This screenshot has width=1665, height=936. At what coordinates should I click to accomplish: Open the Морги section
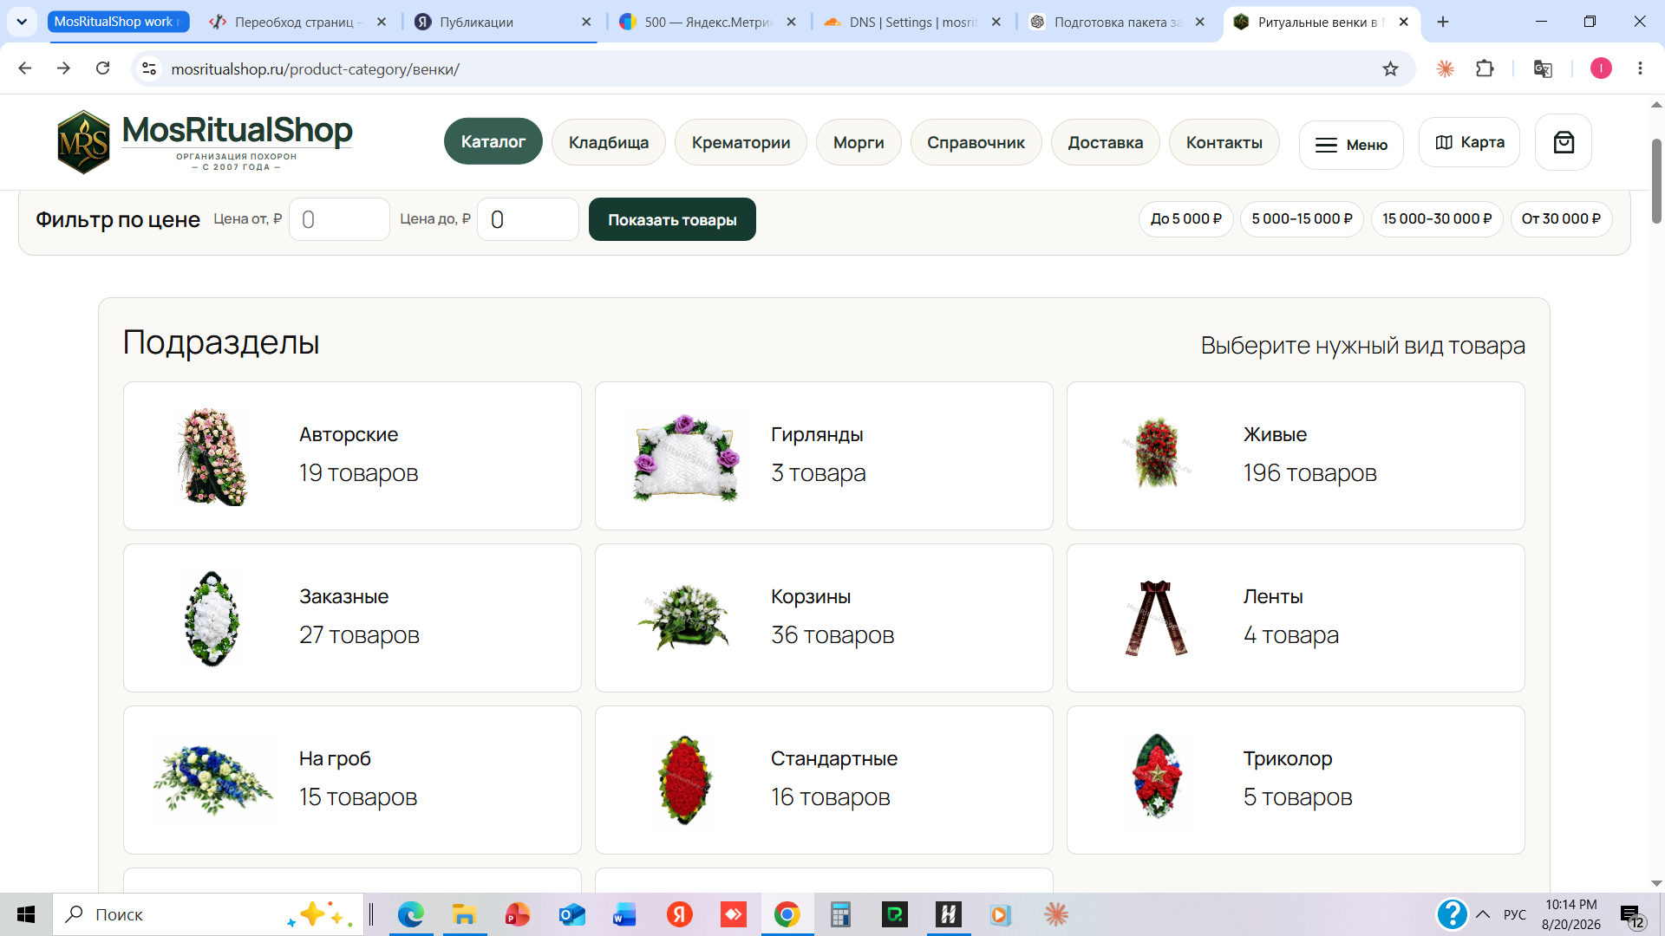859,142
